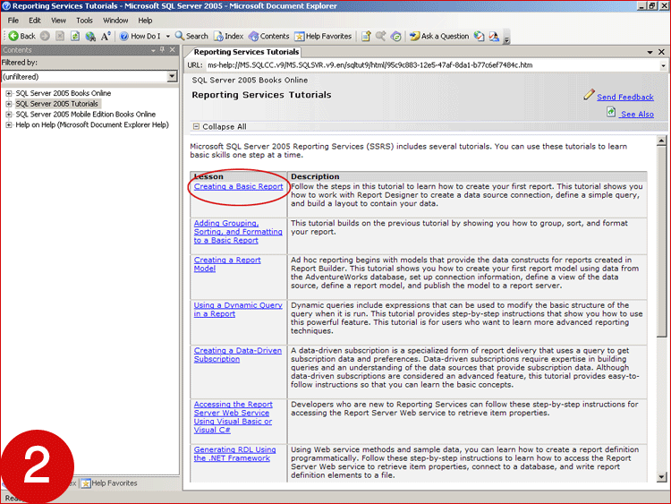
Task: Click the Home globe icon
Action: click(x=90, y=37)
